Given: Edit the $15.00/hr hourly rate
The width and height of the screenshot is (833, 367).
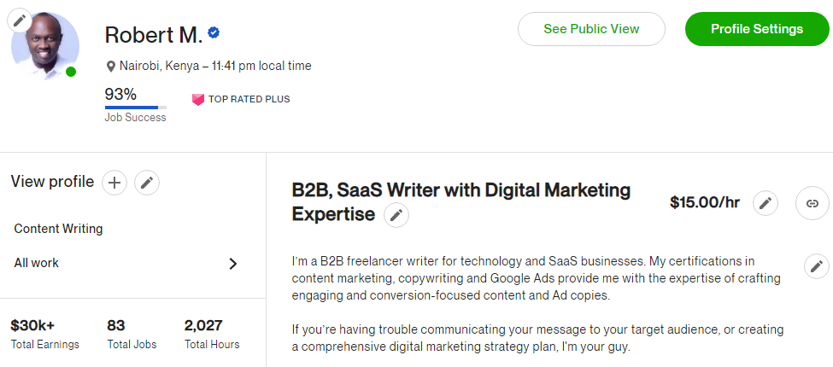Looking at the screenshot, I should tap(766, 203).
